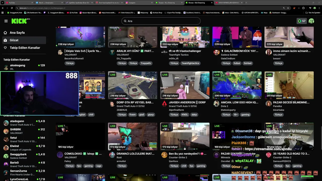The image size is (322, 181).
Task: Open the Excalidraw bookmark
Action: point(192,13)
